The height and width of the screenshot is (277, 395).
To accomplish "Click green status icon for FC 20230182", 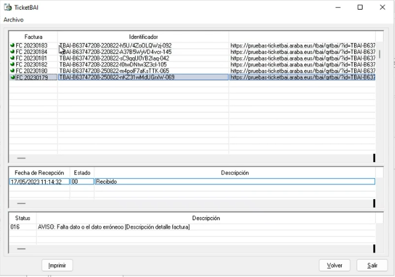I will (x=13, y=65).
